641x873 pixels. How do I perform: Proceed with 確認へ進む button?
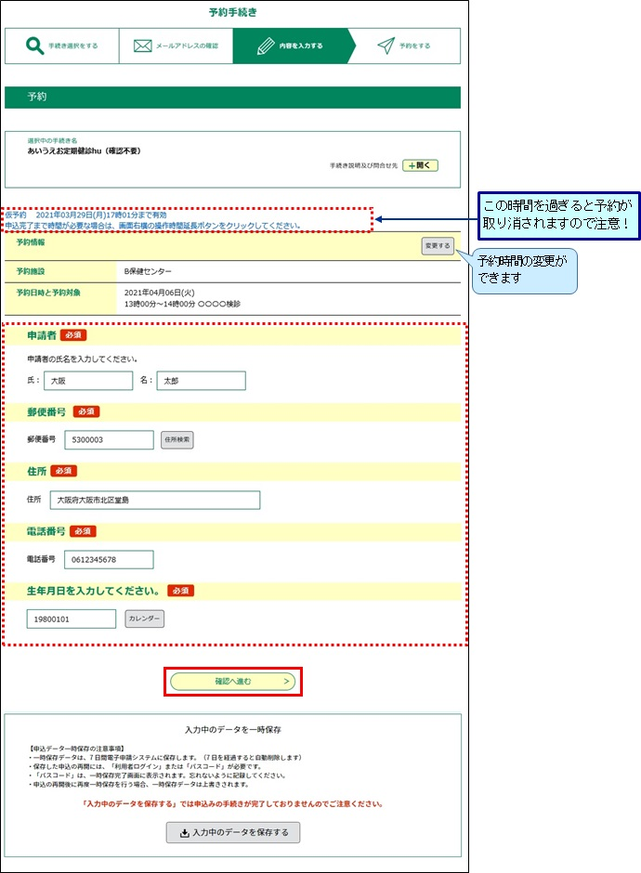(233, 682)
